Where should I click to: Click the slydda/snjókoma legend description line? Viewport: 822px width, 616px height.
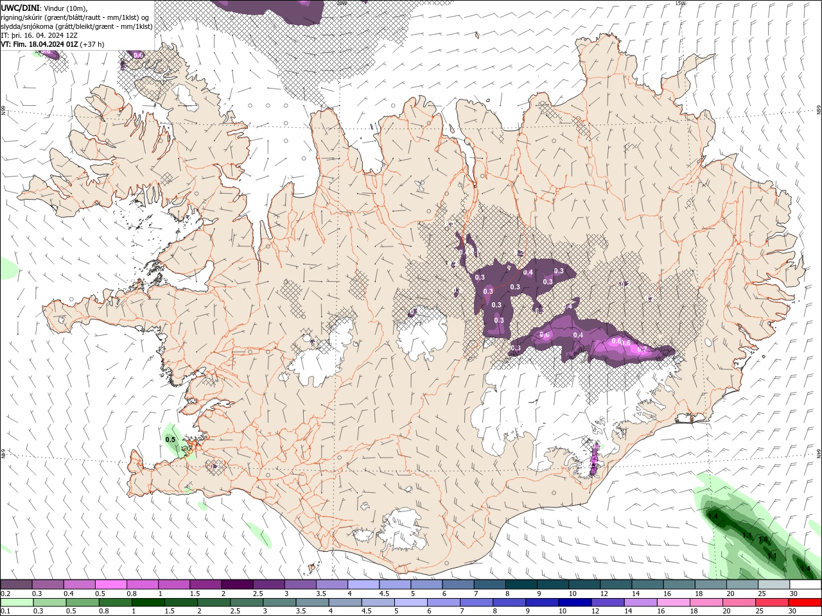[76, 26]
